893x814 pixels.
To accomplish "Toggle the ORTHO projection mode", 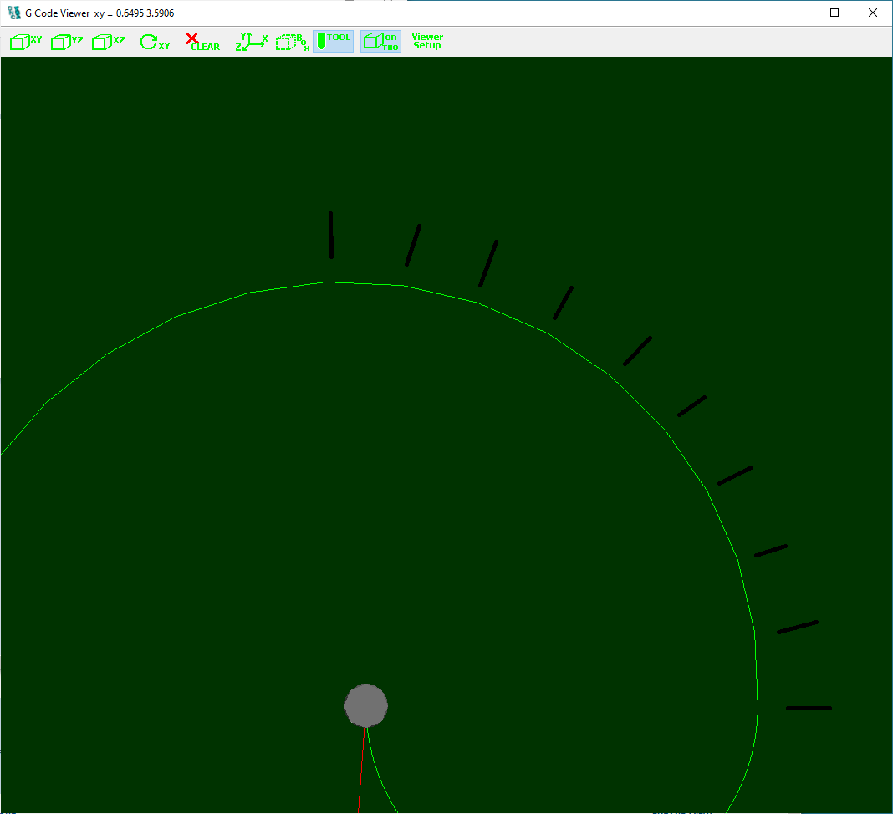I will point(380,42).
